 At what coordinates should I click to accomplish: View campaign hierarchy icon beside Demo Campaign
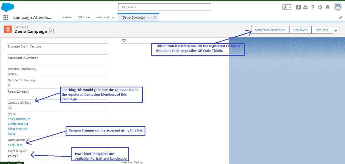[x=51, y=31]
